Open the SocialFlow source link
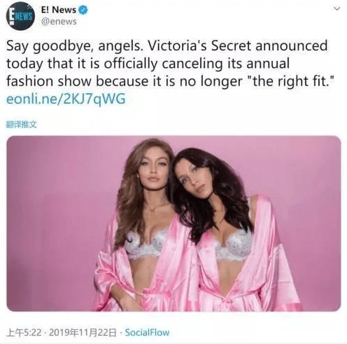This screenshot has height=344, width=347. point(147,333)
